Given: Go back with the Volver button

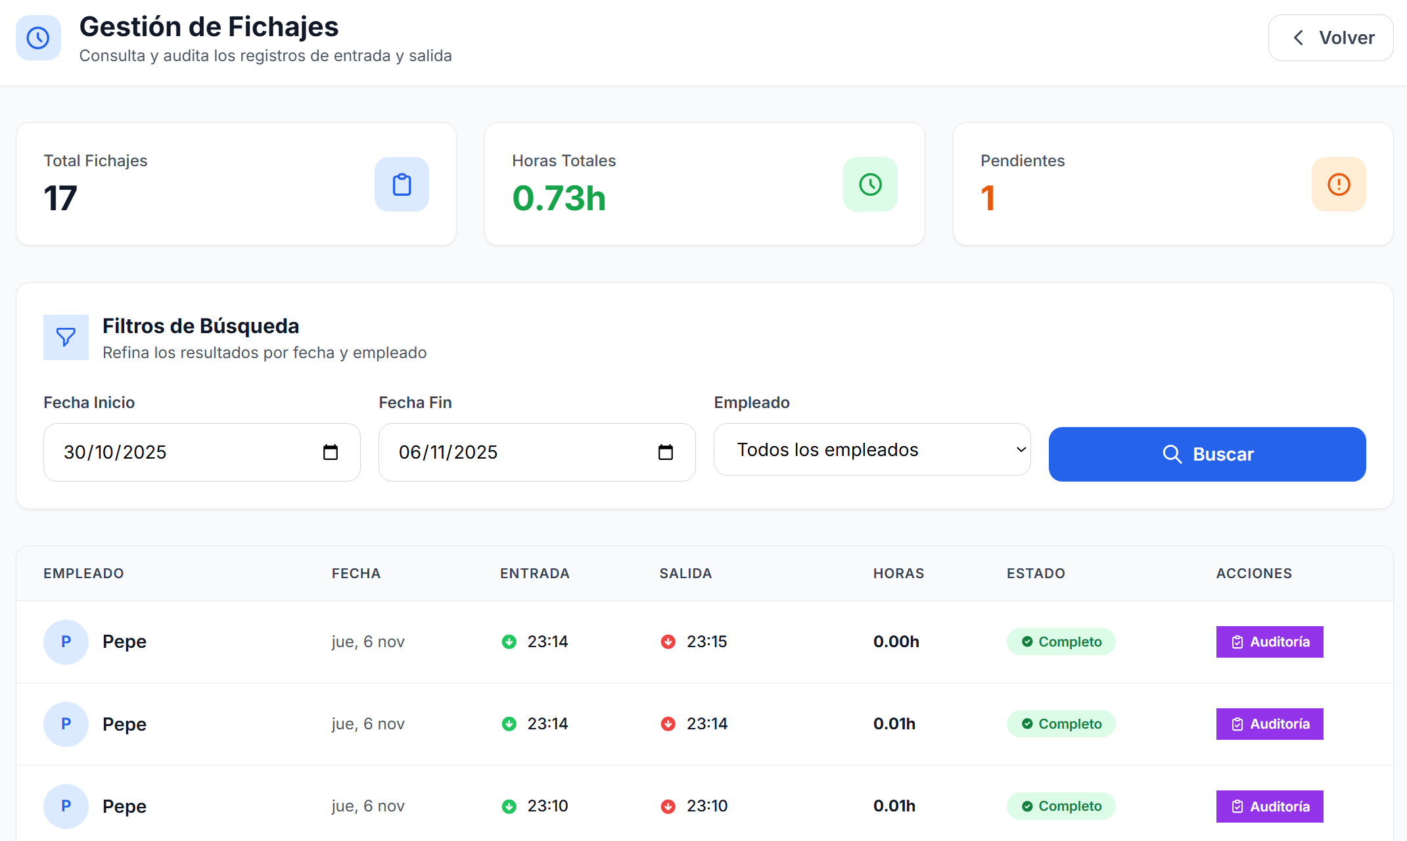Looking at the screenshot, I should coord(1331,38).
